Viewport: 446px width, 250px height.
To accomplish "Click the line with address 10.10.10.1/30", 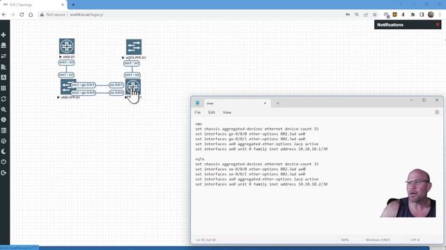I will [261, 149].
